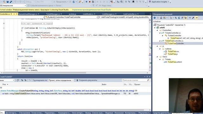
Task: Collapse the Controllers folder node
Action: pyautogui.click(x=157, y=30)
